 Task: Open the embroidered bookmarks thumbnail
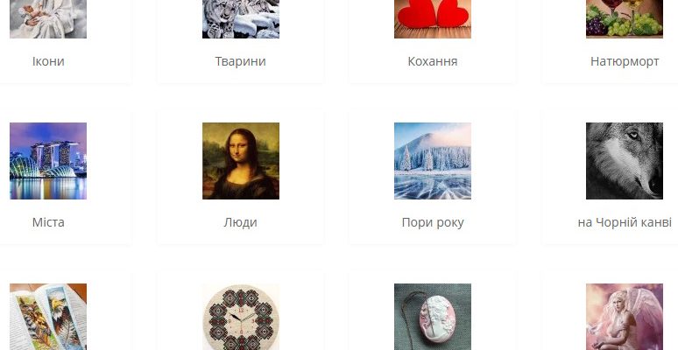(x=48, y=317)
